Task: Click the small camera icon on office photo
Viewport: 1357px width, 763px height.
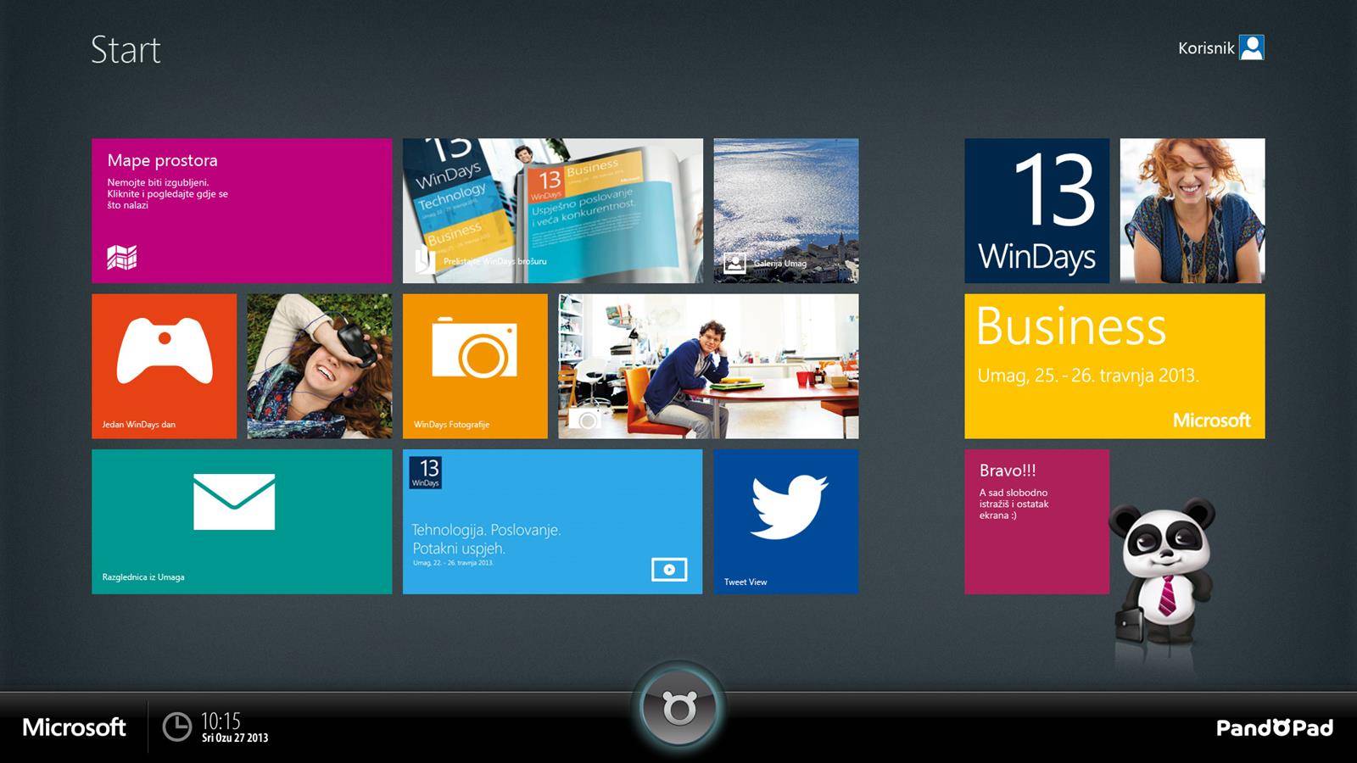Action: pyautogui.click(x=586, y=418)
